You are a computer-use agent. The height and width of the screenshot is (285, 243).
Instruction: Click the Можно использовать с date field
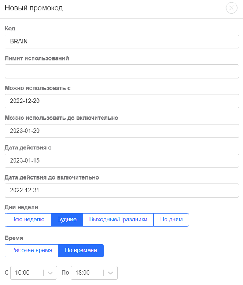[122, 101]
